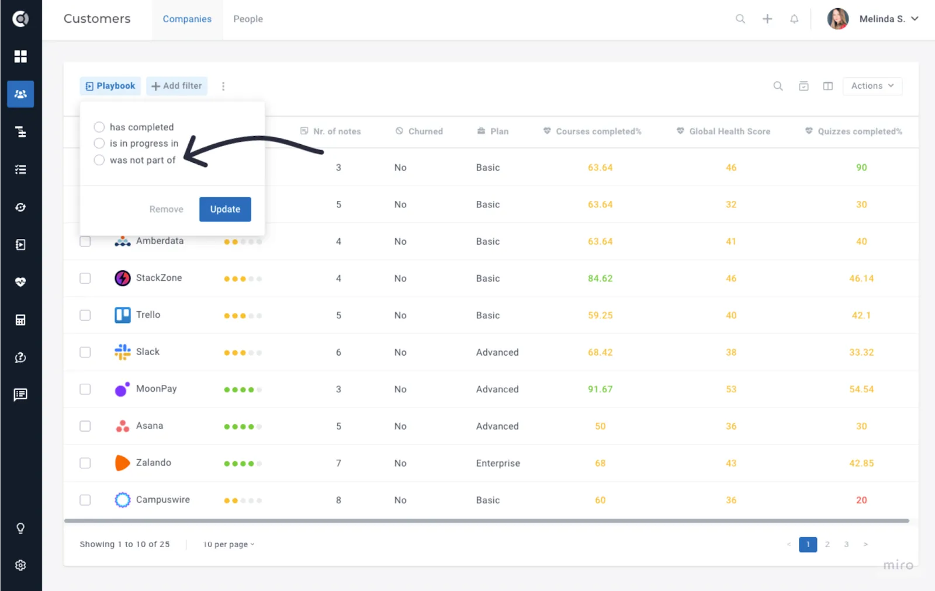Click the top bar search icon

point(740,19)
